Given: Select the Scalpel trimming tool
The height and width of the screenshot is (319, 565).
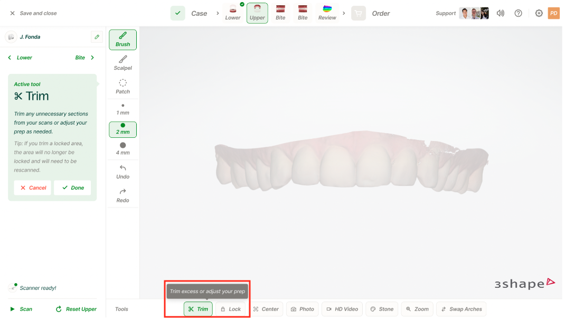Looking at the screenshot, I should click(x=123, y=63).
